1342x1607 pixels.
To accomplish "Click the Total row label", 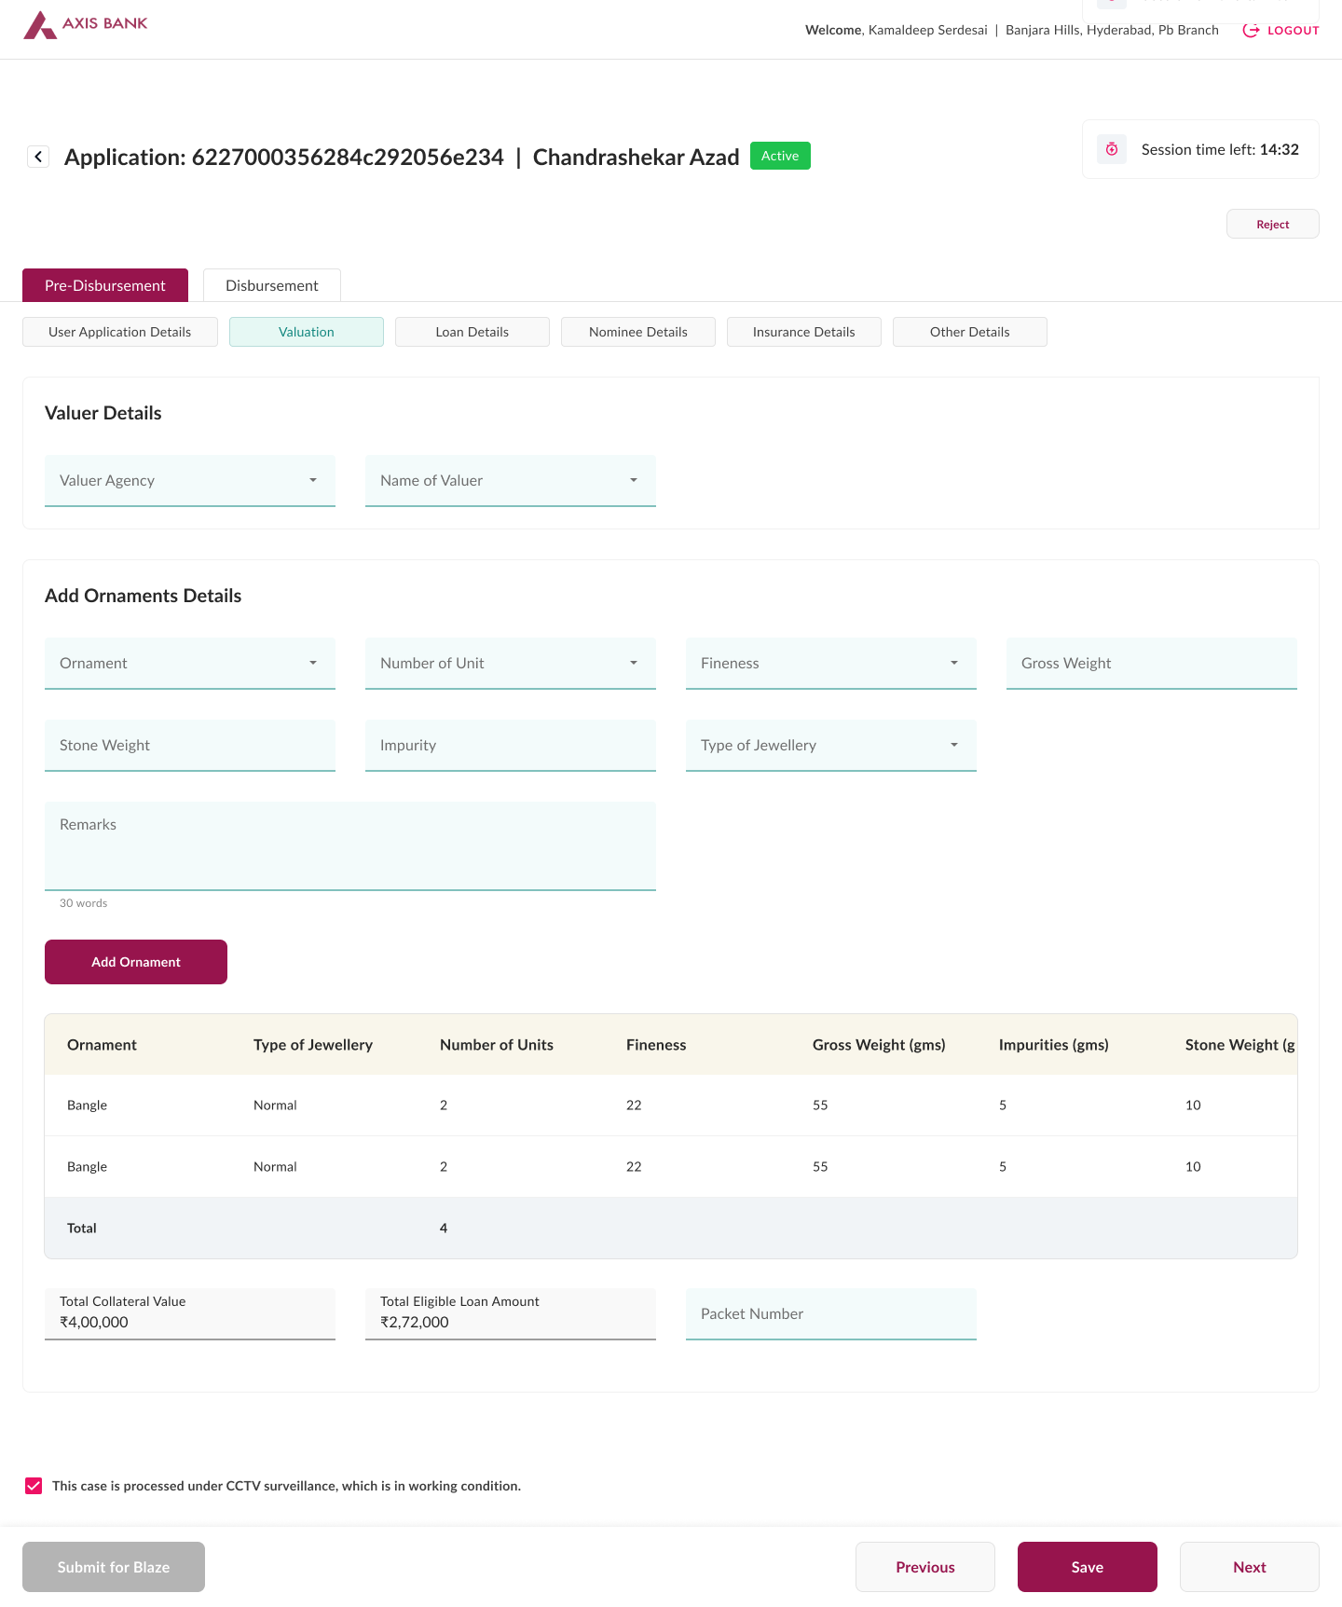I will point(82,1229).
